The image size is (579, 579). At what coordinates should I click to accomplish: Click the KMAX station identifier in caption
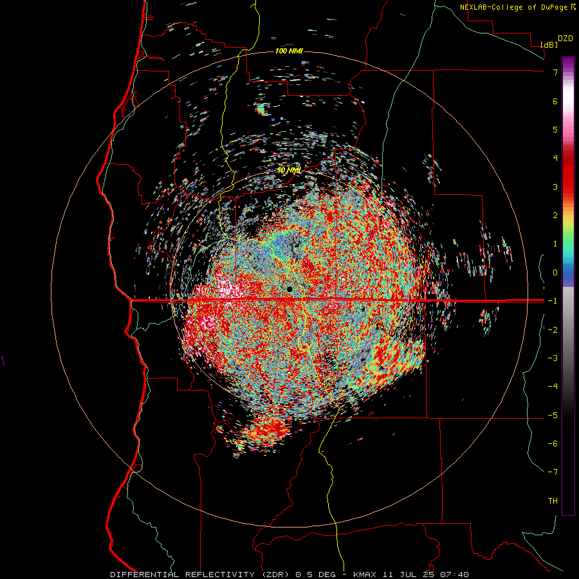[365, 574]
